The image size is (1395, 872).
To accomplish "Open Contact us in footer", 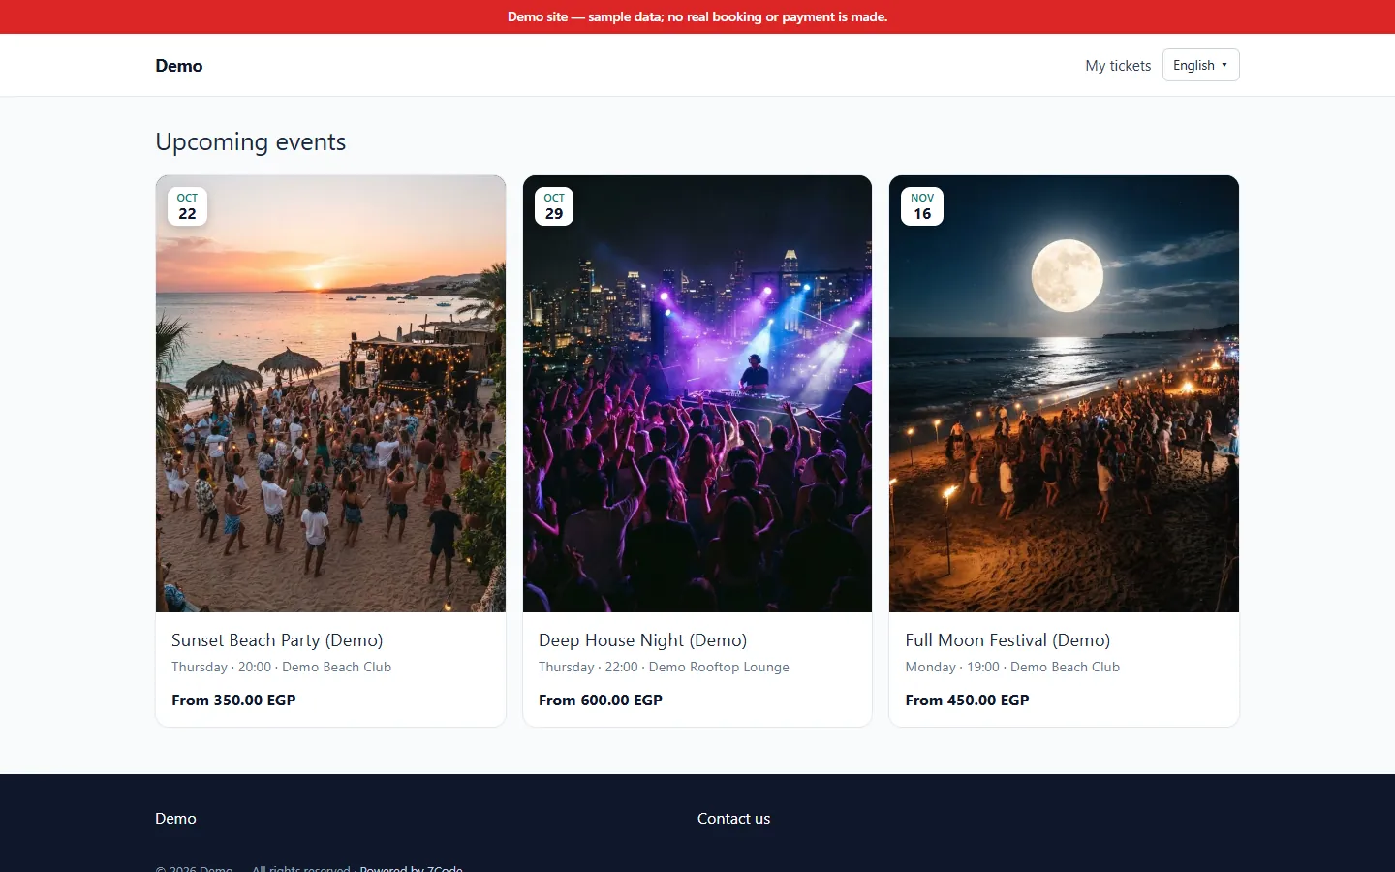I will tap(733, 818).
